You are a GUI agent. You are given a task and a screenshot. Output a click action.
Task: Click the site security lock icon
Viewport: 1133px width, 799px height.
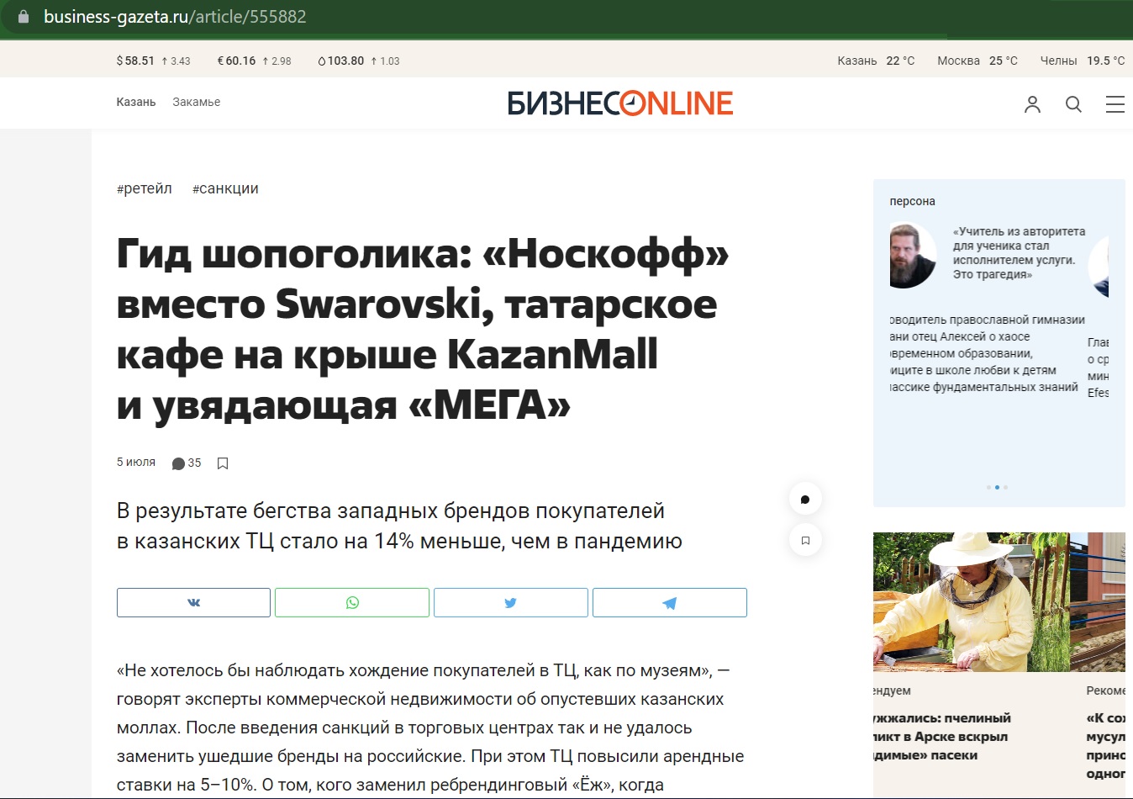pos(24,17)
